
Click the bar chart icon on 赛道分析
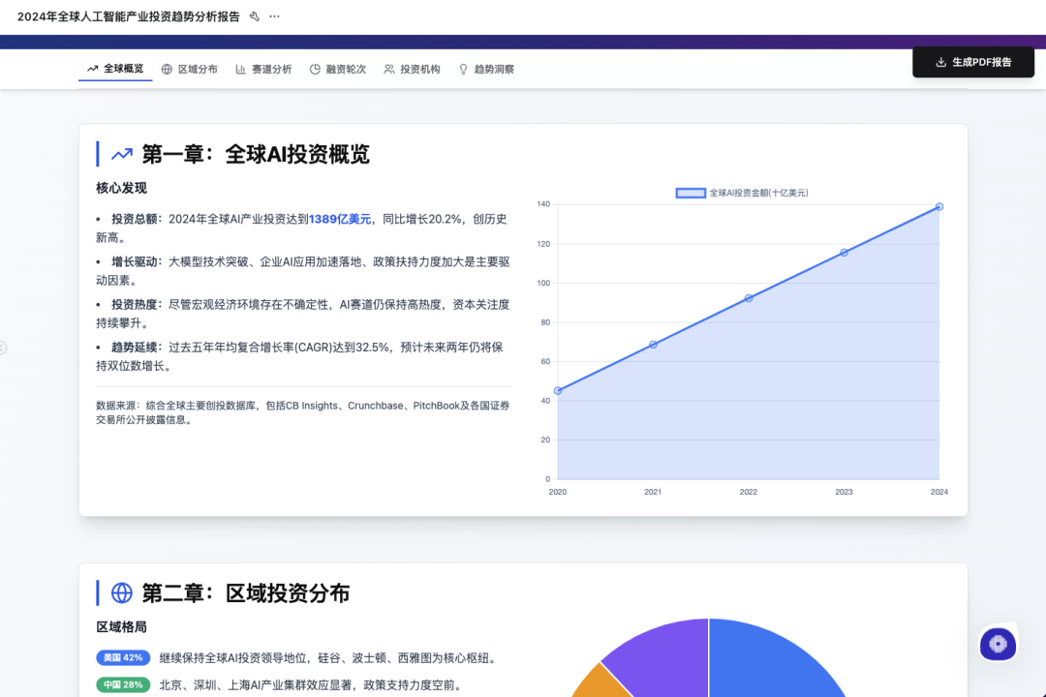click(x=241, y=70)
